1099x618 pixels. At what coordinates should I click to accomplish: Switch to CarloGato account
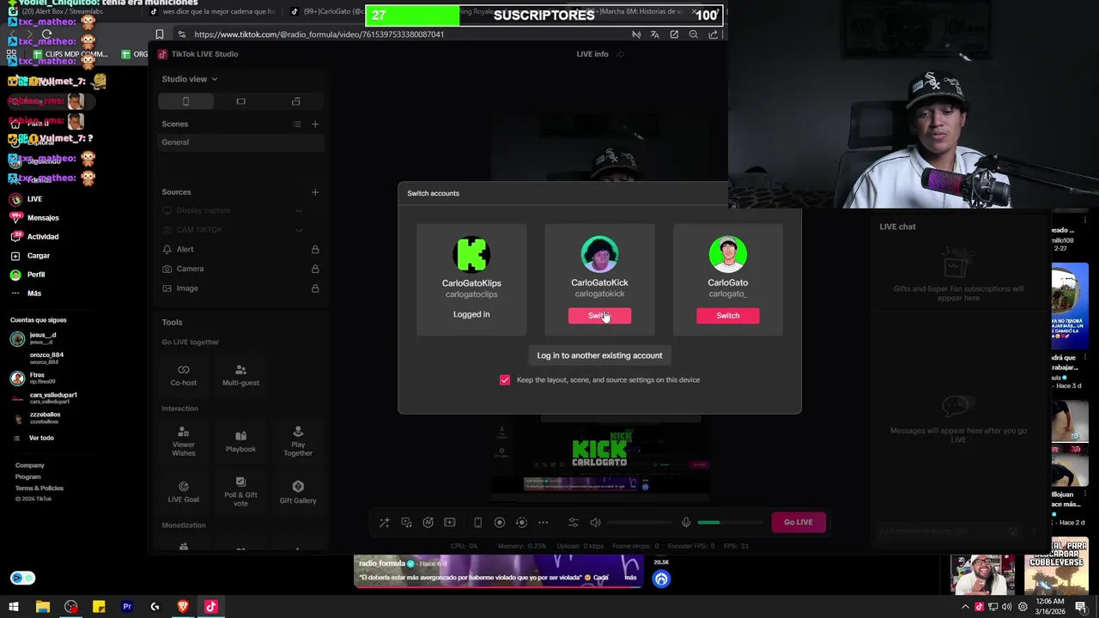(x=727, y=316)
